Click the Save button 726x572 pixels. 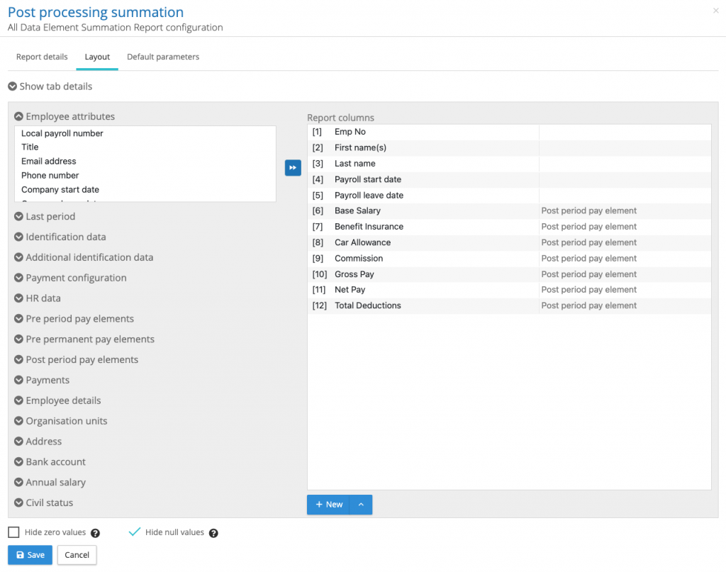(30, 555)
